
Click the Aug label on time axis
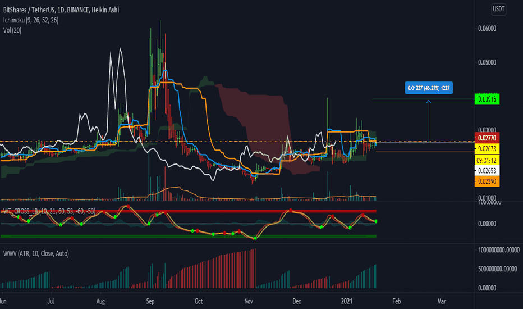tap(100, 301)
